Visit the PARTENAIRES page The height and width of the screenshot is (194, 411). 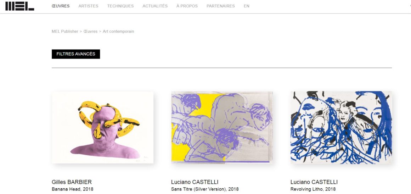(221, 6)
